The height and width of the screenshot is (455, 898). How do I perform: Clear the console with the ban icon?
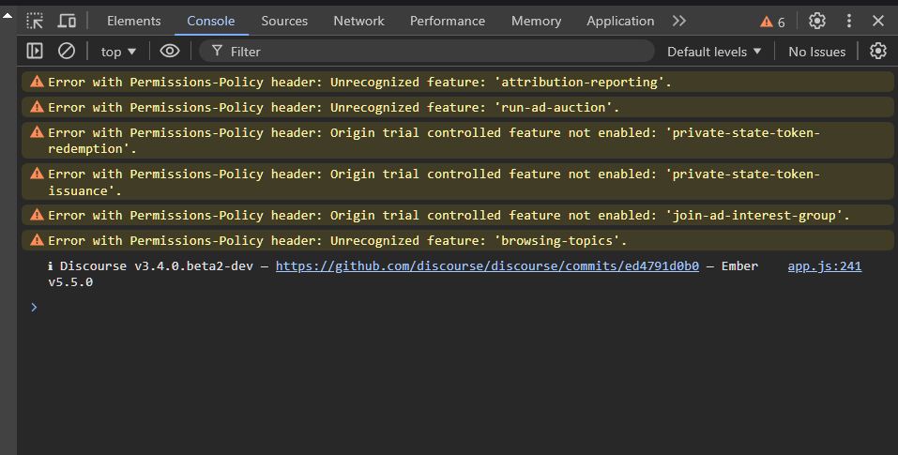[67, 51]
